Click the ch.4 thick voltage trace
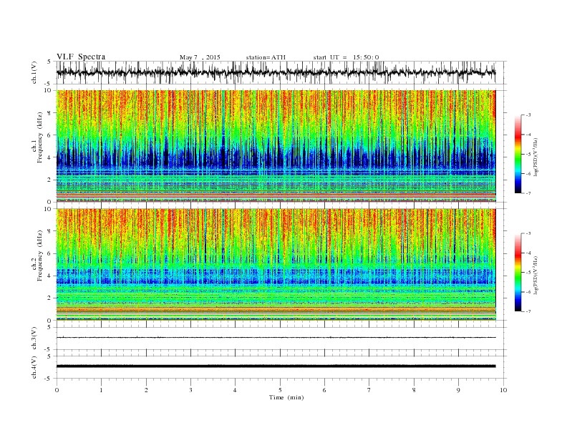 pyautogui.click(x=276, y=366)
